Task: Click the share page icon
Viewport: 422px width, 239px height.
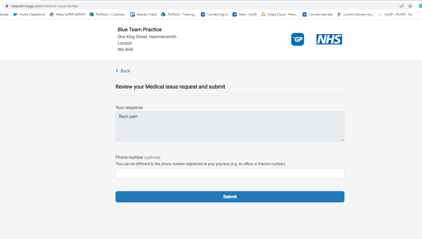Action: point(401,6)
